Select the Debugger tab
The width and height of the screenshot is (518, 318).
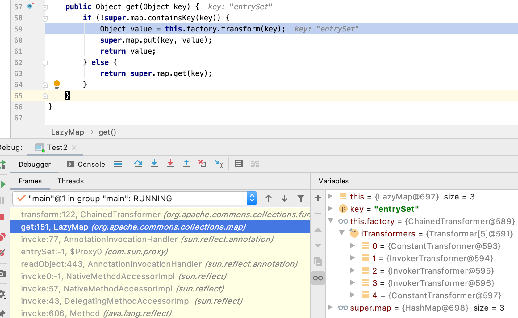(35, 164)
